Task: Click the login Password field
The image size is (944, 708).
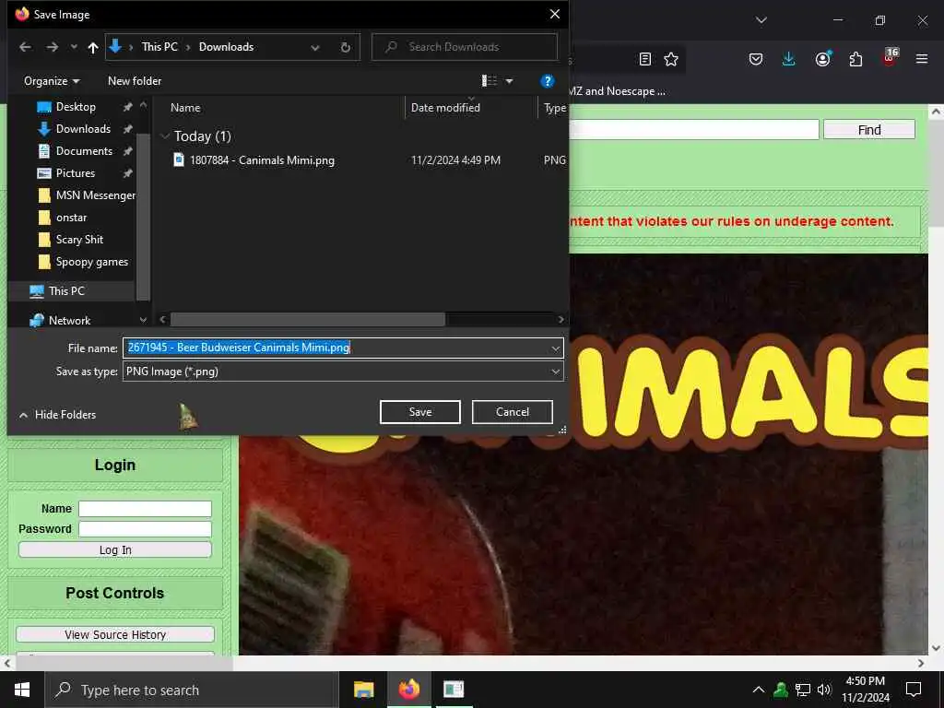Action: click(145, 529)
